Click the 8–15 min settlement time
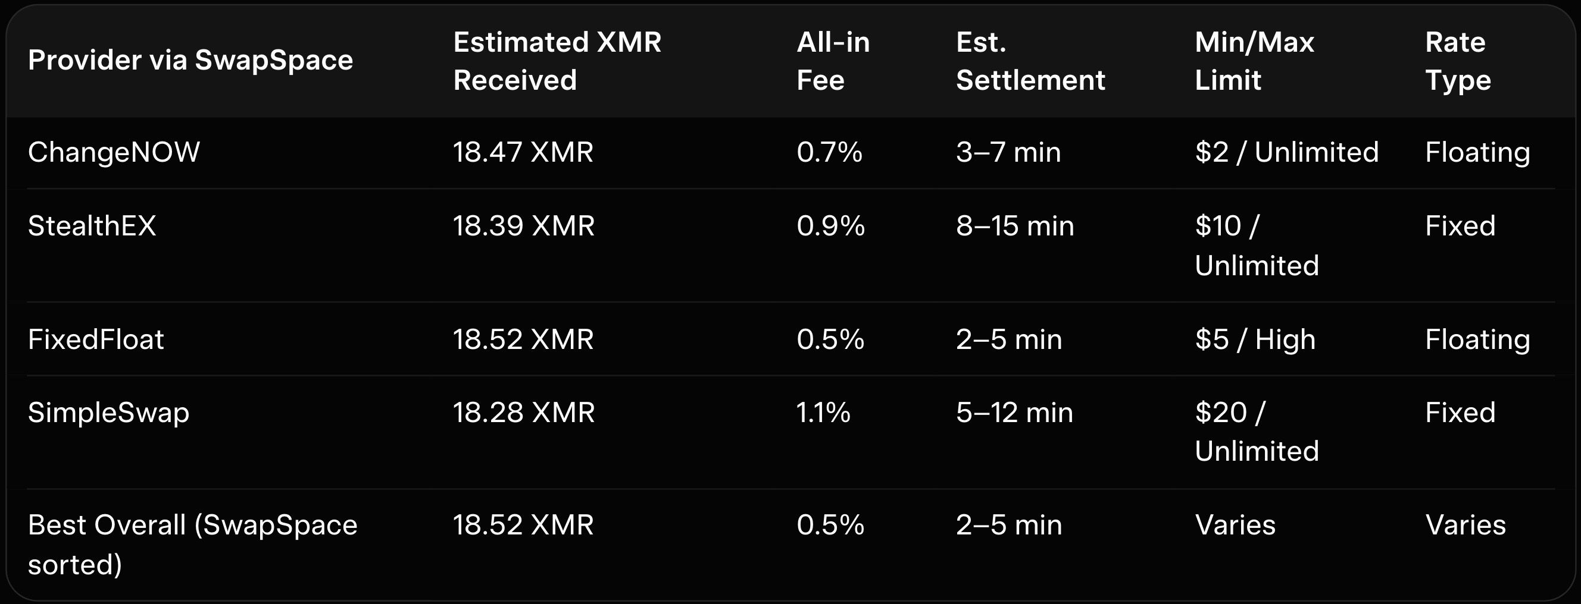The height and width of the screenshot is (604, 1581). (1015, 227)
